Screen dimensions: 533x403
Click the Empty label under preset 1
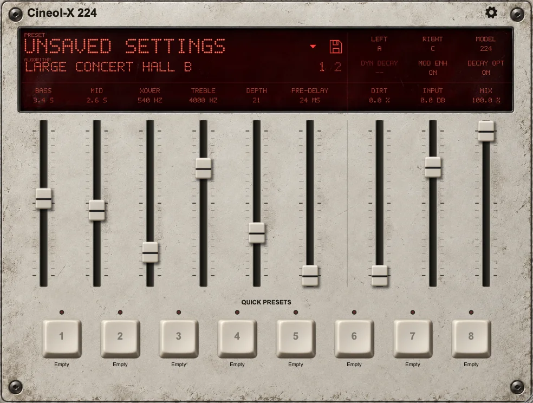pos(62,364)
